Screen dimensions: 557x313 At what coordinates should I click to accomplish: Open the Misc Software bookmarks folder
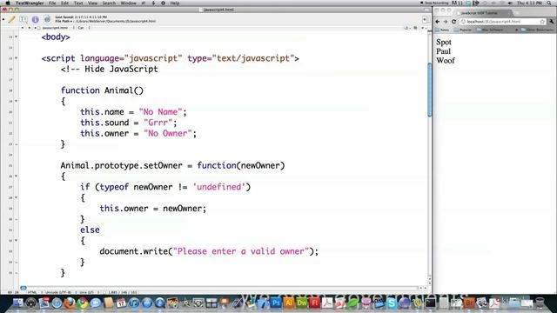pyautogui.click(x=490, y=30)
